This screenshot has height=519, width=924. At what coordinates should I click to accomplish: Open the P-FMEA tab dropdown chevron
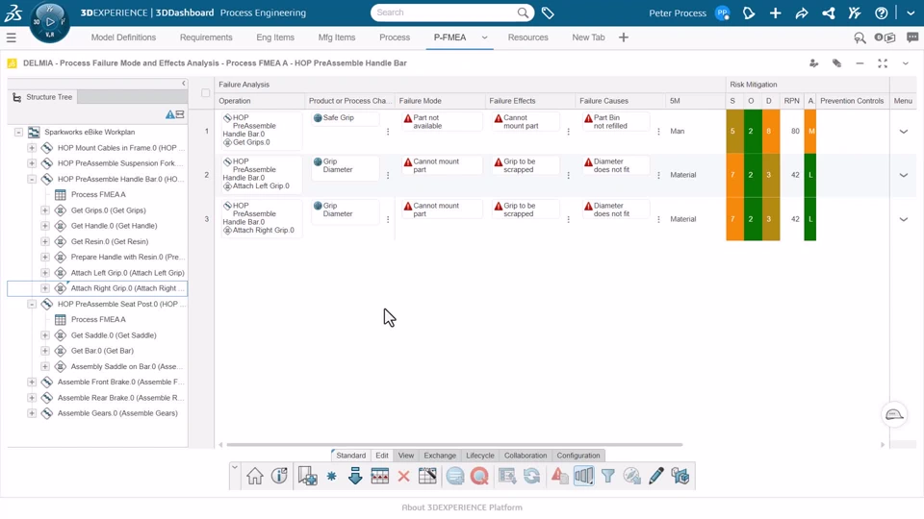484,37
